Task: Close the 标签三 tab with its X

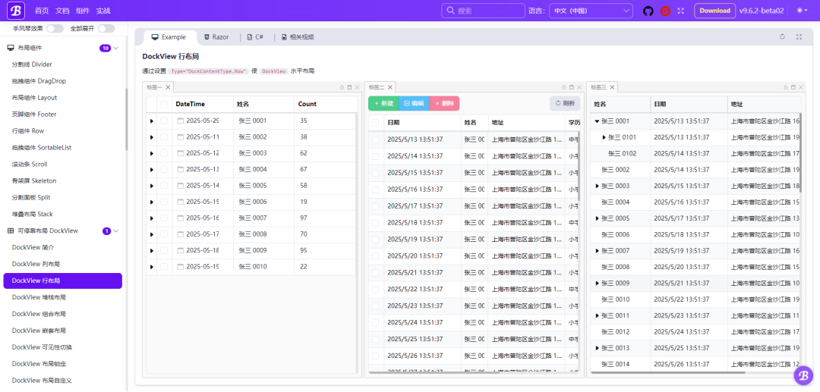Action: (x=613, y=87)
